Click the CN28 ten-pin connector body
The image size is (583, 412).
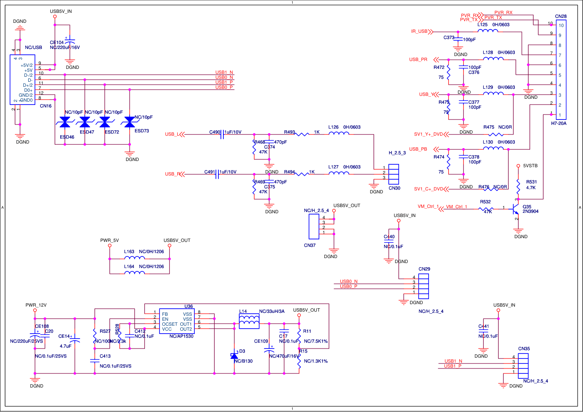click(560, 70)
